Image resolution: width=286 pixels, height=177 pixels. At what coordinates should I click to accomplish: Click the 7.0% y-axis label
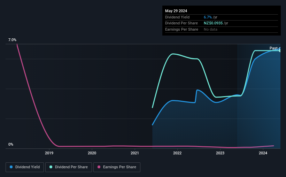12,40
